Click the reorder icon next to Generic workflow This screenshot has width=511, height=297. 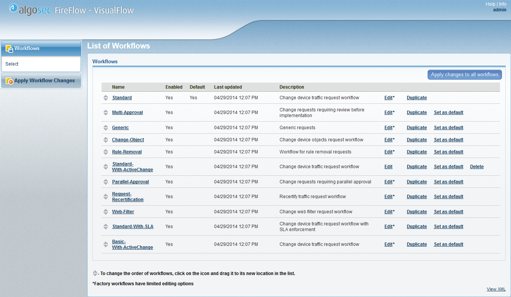point(106,127)
